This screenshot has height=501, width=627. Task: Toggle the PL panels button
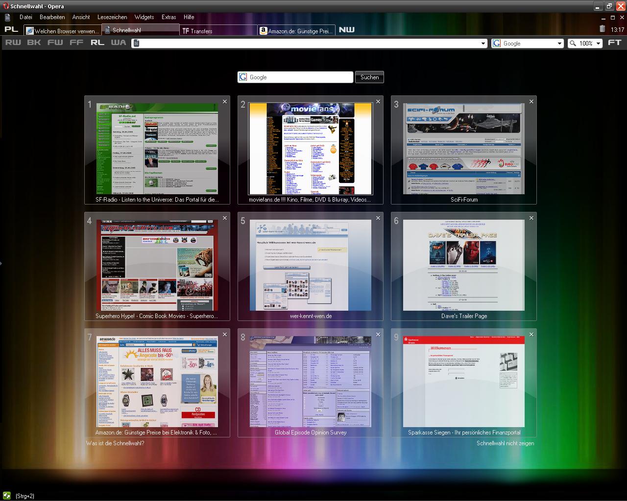point(11,29)
